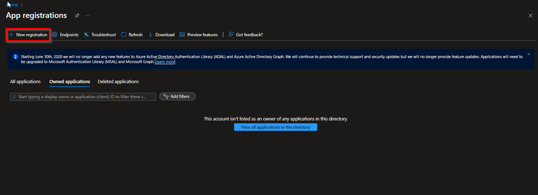Go to the Home breadcrumb link
The image size is (538, 195).
point(13,5)
